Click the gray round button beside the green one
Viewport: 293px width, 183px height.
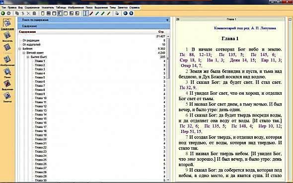[x=8, y=13]
